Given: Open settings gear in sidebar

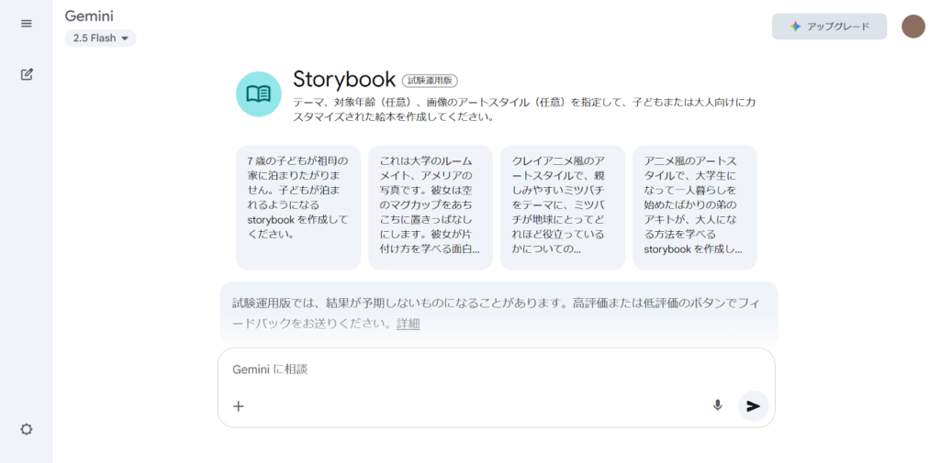Looking at the screenshot, I should pyautogui.click(x=27, y=429).
